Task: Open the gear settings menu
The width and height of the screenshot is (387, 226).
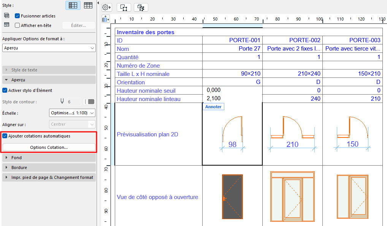Action: click(106, 7)
